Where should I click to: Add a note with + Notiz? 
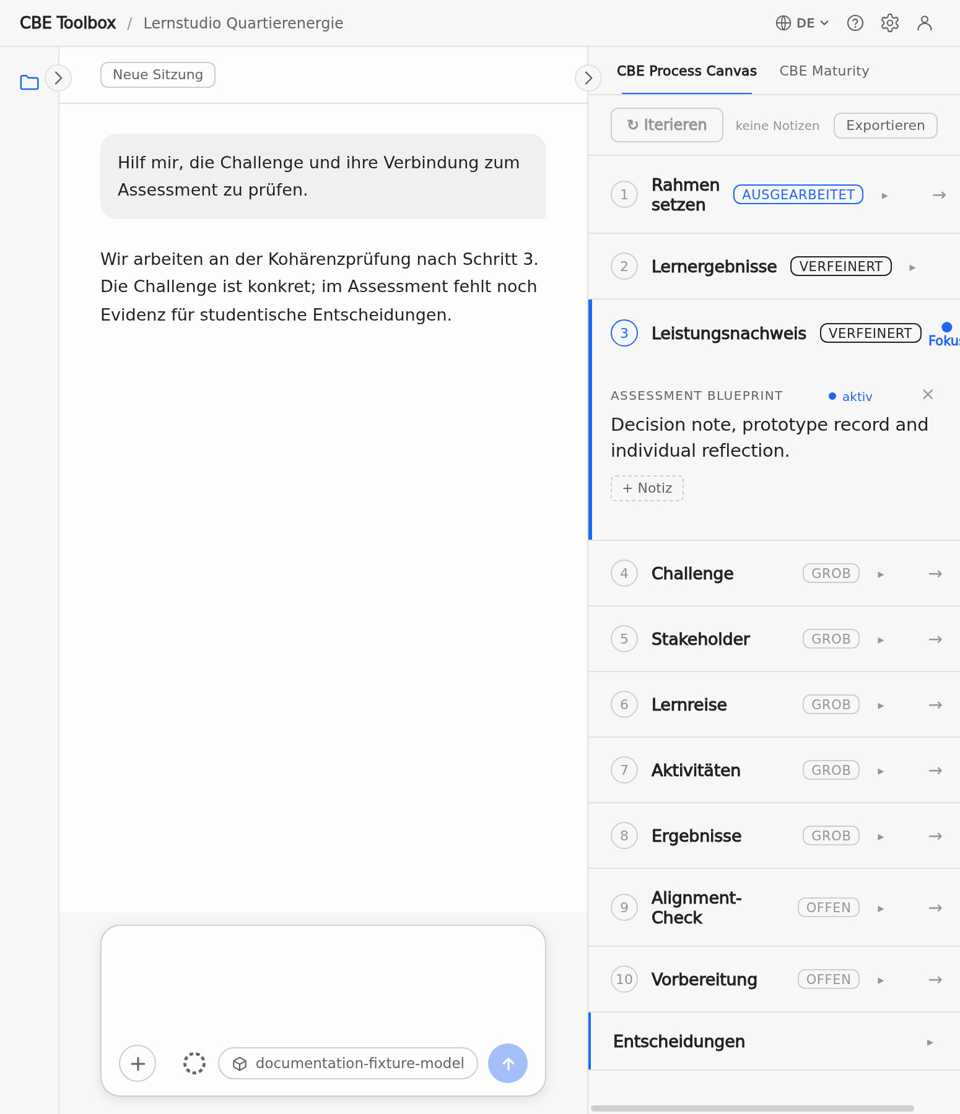click(x=647, y=488)
